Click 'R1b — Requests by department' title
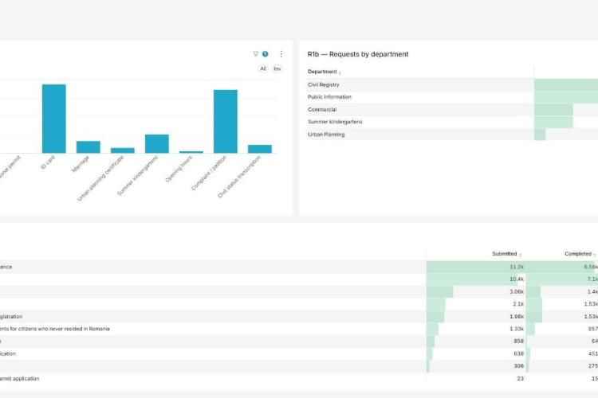Screen dimensions: 598x398 coord(358,54)
